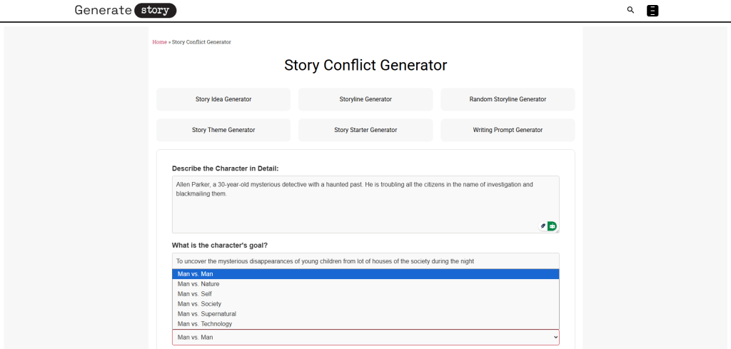Viewport: 731px width, 349px height.
Task: Click the 'Describe the Character in Detail:' label
Action: pyautogui.click(x=225, y=168)
